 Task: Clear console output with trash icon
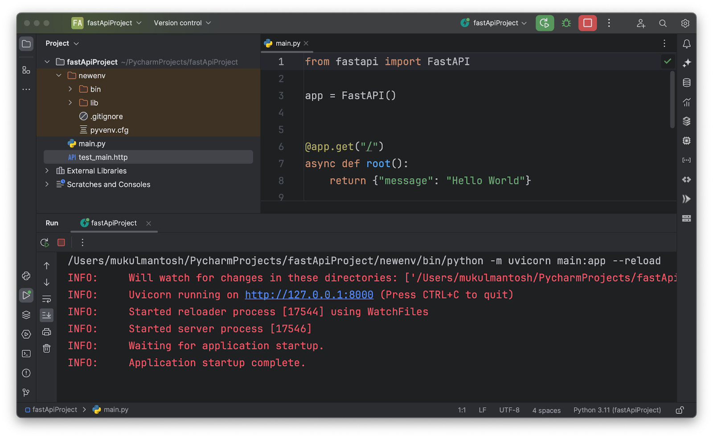[x=47, y=348]
